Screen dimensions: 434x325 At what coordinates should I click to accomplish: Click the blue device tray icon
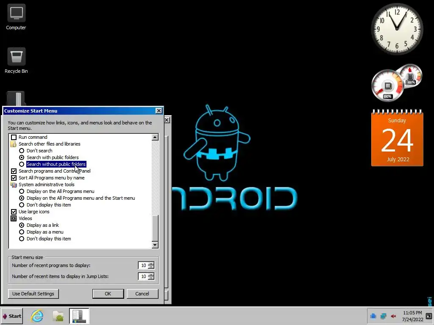coord(373,316)
